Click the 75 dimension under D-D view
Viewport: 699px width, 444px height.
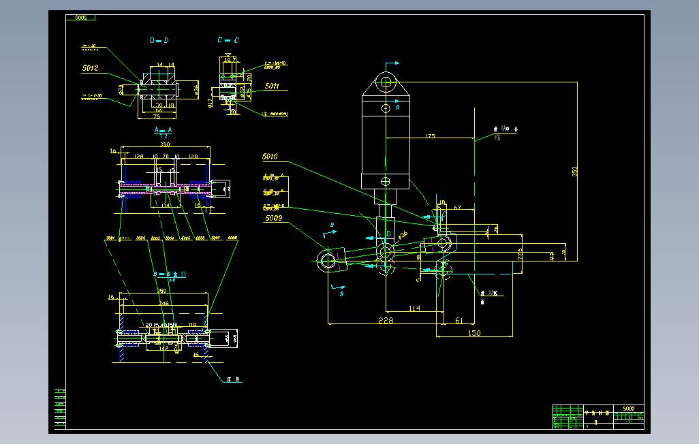pos(157,116)
